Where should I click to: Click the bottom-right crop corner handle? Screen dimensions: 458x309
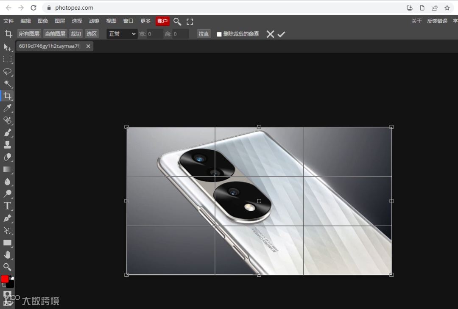pos(391,275)
